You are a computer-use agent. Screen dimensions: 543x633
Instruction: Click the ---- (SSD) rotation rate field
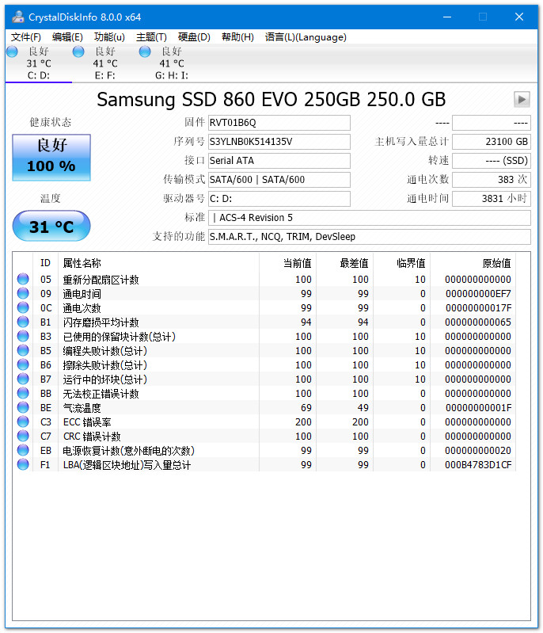[492, 161]
